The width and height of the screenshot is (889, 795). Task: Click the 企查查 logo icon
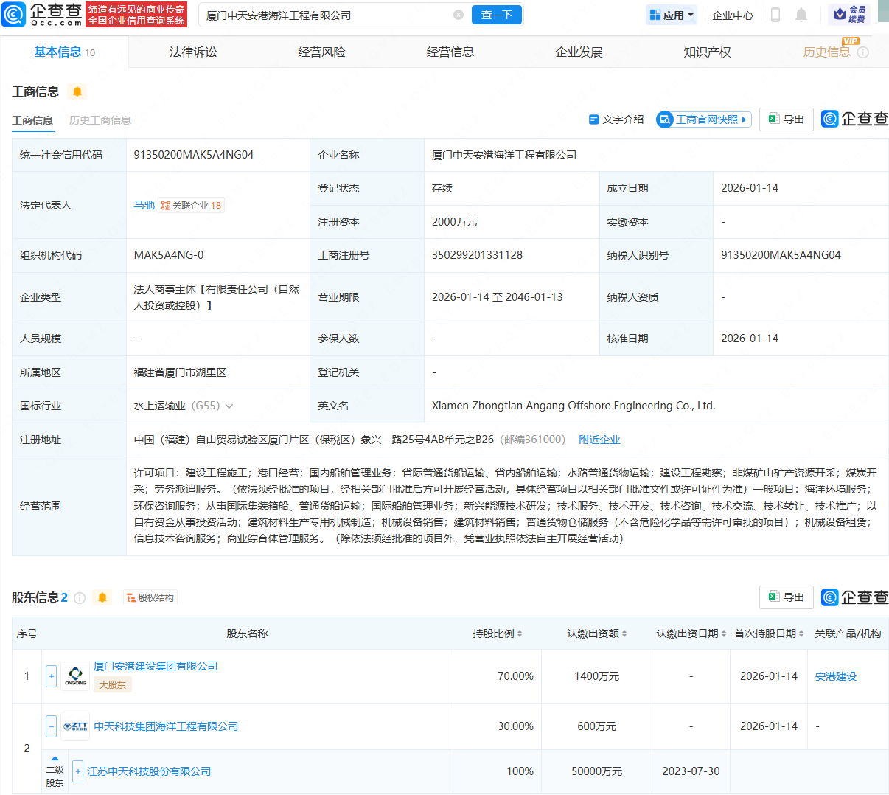(13, 14)
